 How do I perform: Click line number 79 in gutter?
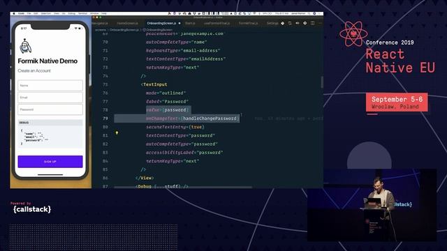105,119
